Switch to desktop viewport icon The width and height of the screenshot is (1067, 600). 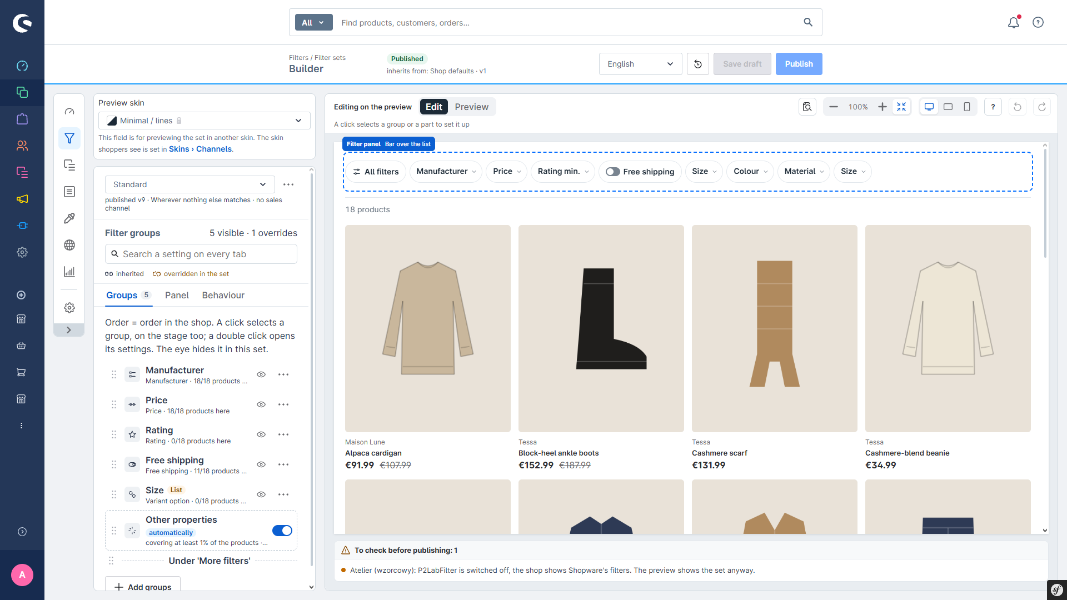929,107
